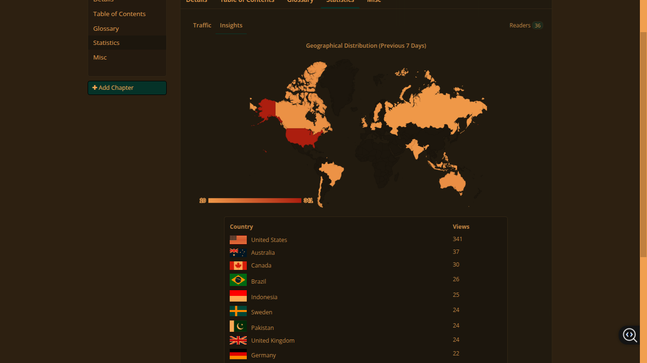This screenshot has width=647, height=363.
Task: Select Statistics in the sidebar
Action: 107,43
